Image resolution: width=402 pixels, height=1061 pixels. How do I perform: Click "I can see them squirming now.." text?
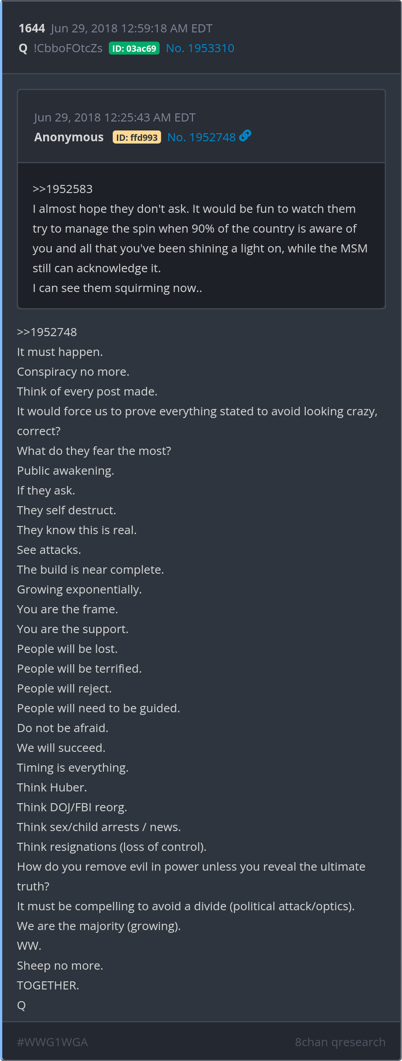[x=117, y=288]
